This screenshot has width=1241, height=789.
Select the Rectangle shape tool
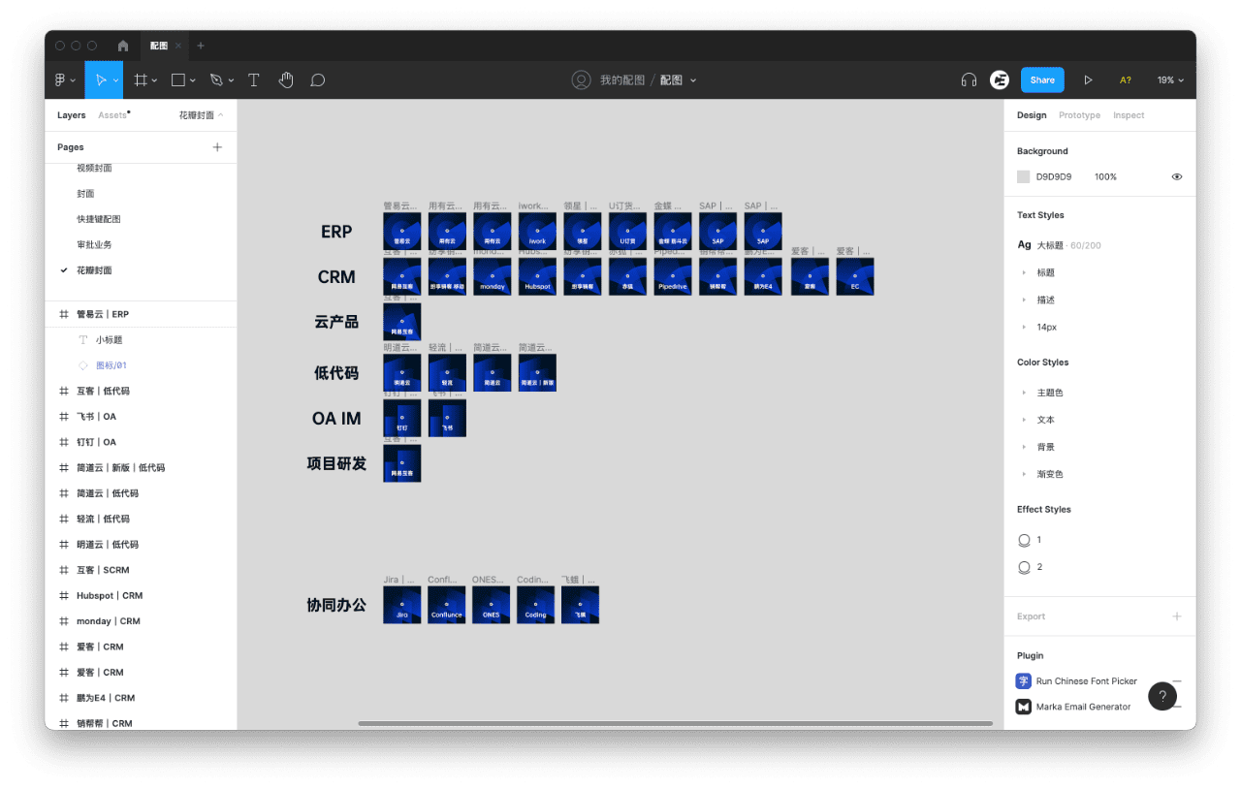coord(178,80)
